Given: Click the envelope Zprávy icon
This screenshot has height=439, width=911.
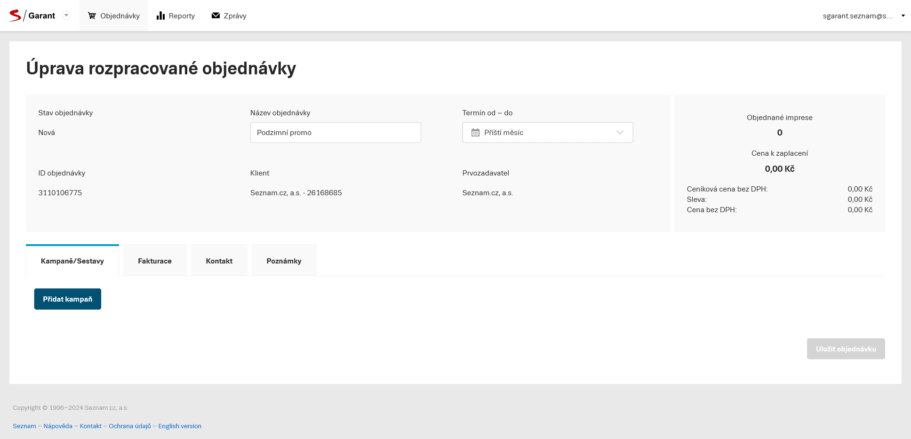Looking at the screenshot, I should coord(216,16).
